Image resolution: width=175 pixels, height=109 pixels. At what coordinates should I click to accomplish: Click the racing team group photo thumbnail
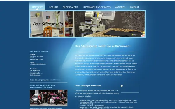click(48, 98)
